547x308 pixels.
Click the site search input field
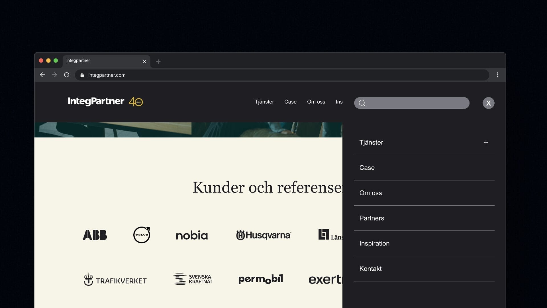[416, 103]
